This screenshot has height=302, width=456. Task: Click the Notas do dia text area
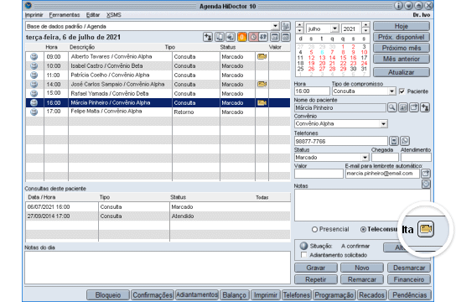click(158, 268)
